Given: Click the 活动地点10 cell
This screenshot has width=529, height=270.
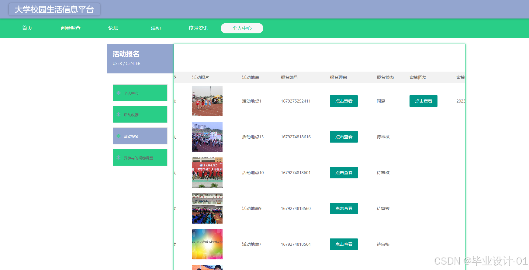Looking at the screenshot, I should 253,173.
